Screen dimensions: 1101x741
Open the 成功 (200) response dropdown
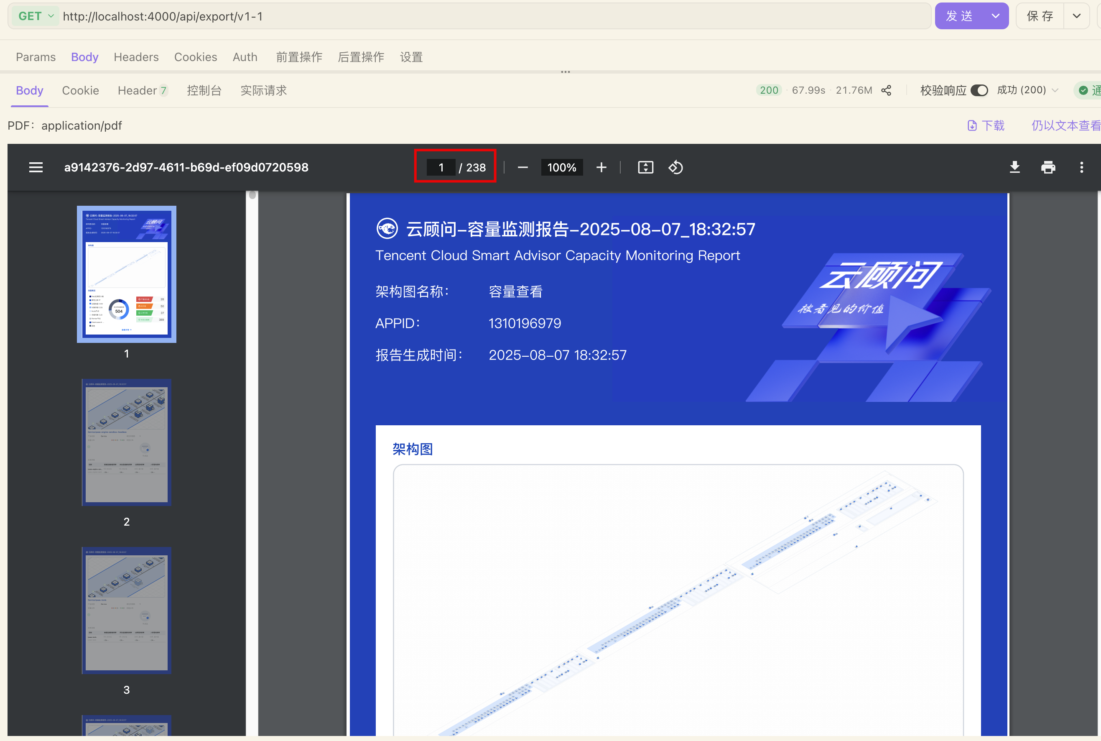1027,90
